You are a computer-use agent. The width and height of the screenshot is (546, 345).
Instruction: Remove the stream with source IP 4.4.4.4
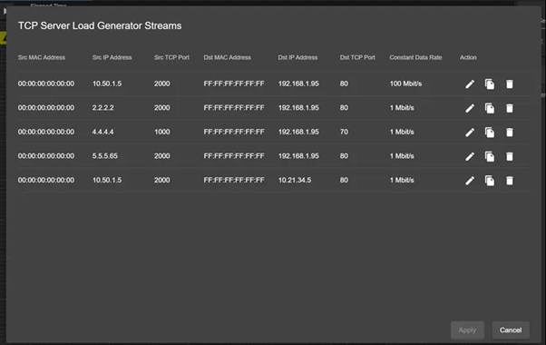(x=510, y=132)
